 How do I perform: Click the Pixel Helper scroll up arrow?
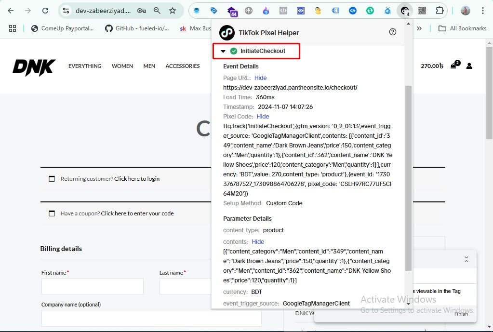tap(408, 24)
